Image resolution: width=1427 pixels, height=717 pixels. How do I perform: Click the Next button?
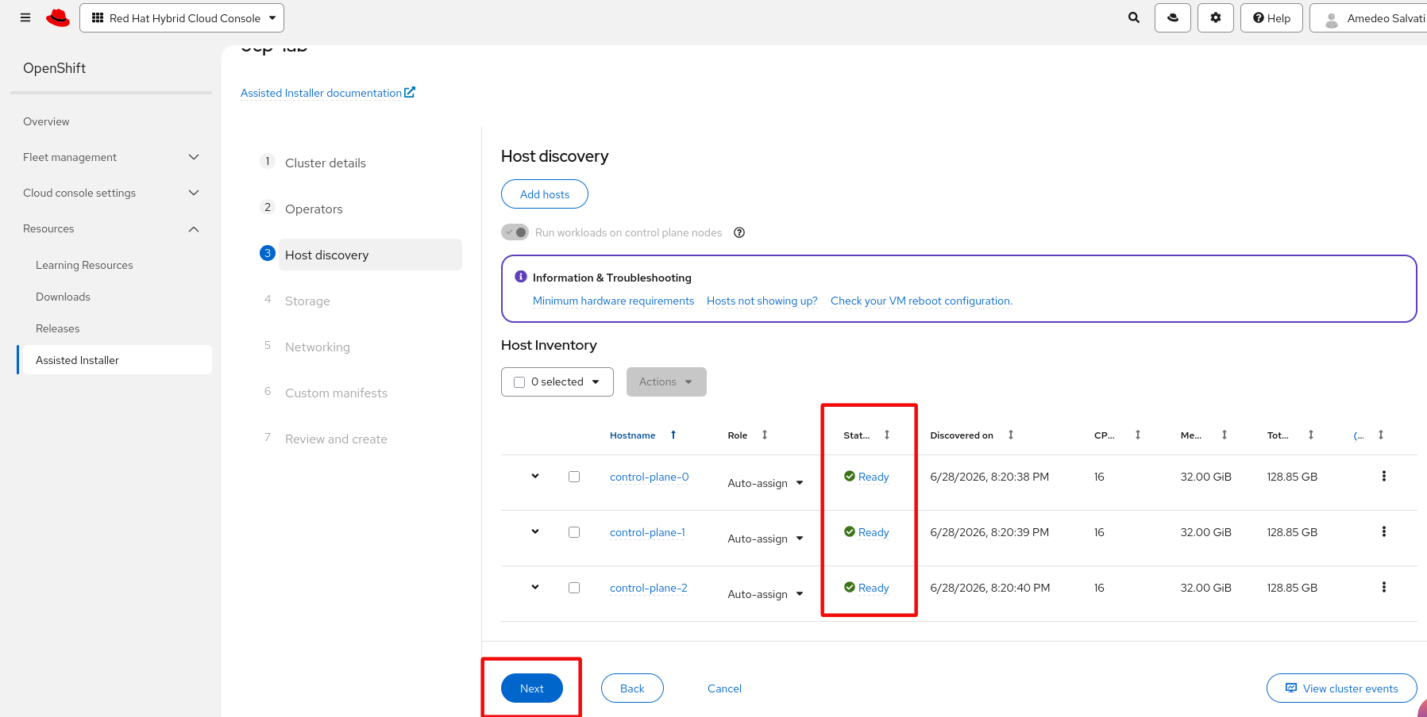532,688
